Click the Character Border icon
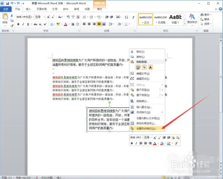This screenshot has width=223, height=179. [78, 17]
